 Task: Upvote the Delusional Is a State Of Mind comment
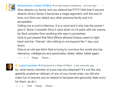tap(19, 58)
